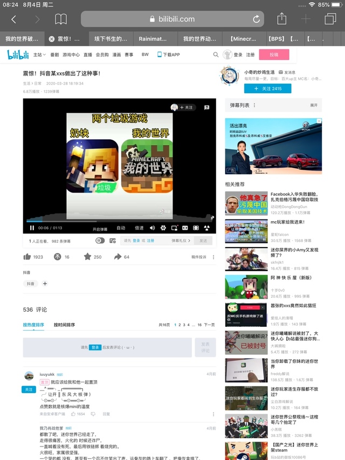The width and height of the screenshot is (345, 460).
Task: Open danmaku list options dots
Action: tap(254, 105)
